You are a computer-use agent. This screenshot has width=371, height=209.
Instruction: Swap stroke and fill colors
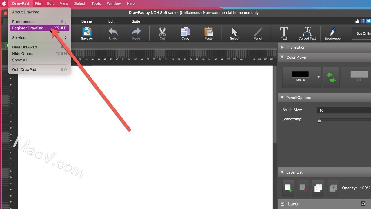click(331, 78)
